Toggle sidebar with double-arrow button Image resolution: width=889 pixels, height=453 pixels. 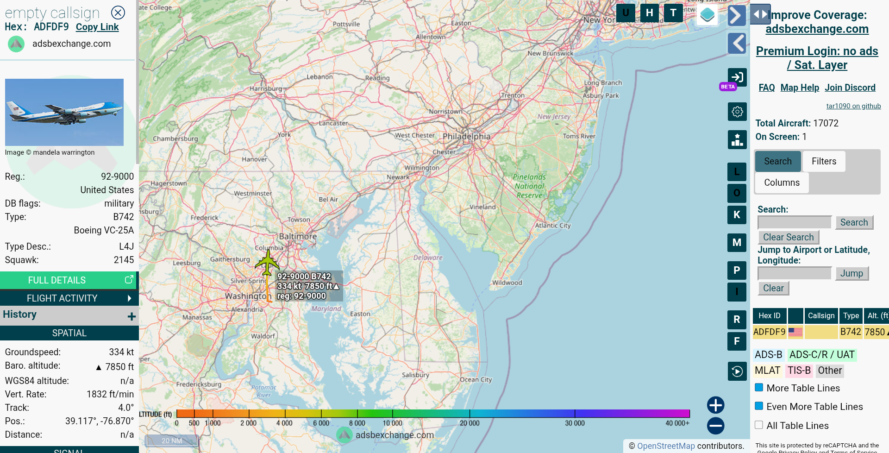(760, 14)
